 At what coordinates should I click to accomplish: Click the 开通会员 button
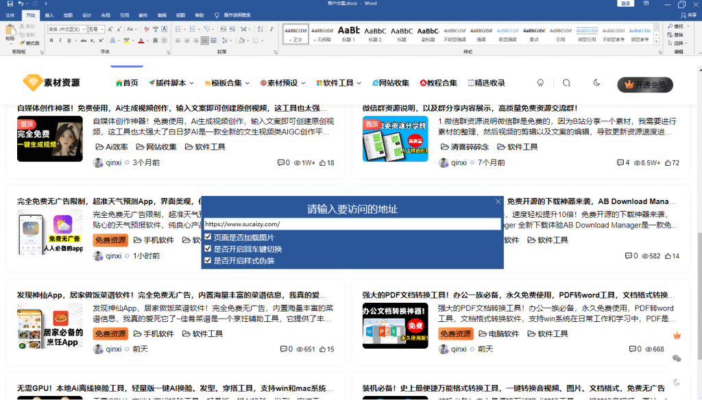pos(644,84)
